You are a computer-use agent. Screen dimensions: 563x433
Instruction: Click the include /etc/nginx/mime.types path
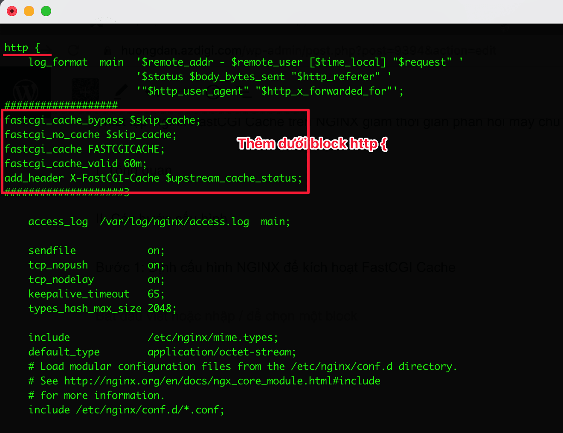tap(212, 338)
